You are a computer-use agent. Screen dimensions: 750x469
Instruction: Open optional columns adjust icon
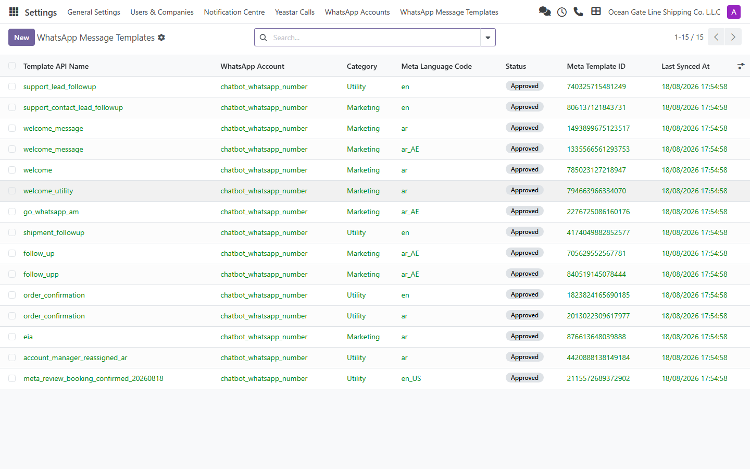pos(741,66)
